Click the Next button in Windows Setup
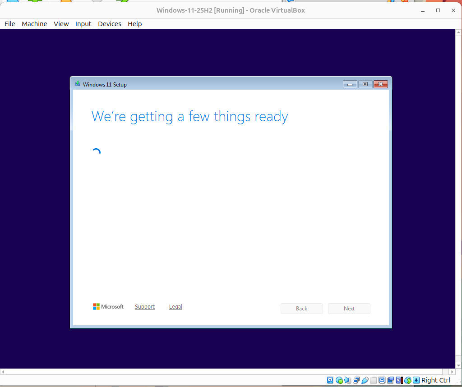 tap(349, 308)
